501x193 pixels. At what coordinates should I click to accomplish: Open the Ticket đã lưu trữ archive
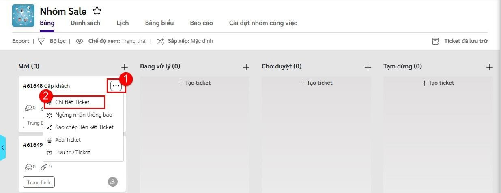460,41
